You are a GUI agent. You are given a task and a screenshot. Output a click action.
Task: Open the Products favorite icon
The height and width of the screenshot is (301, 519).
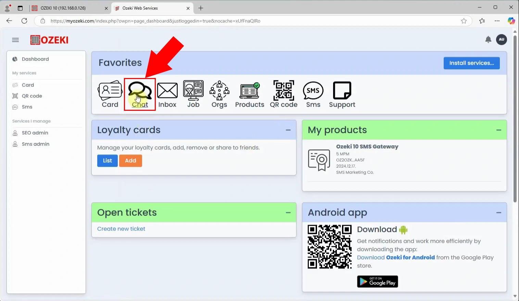coord(250,95)
